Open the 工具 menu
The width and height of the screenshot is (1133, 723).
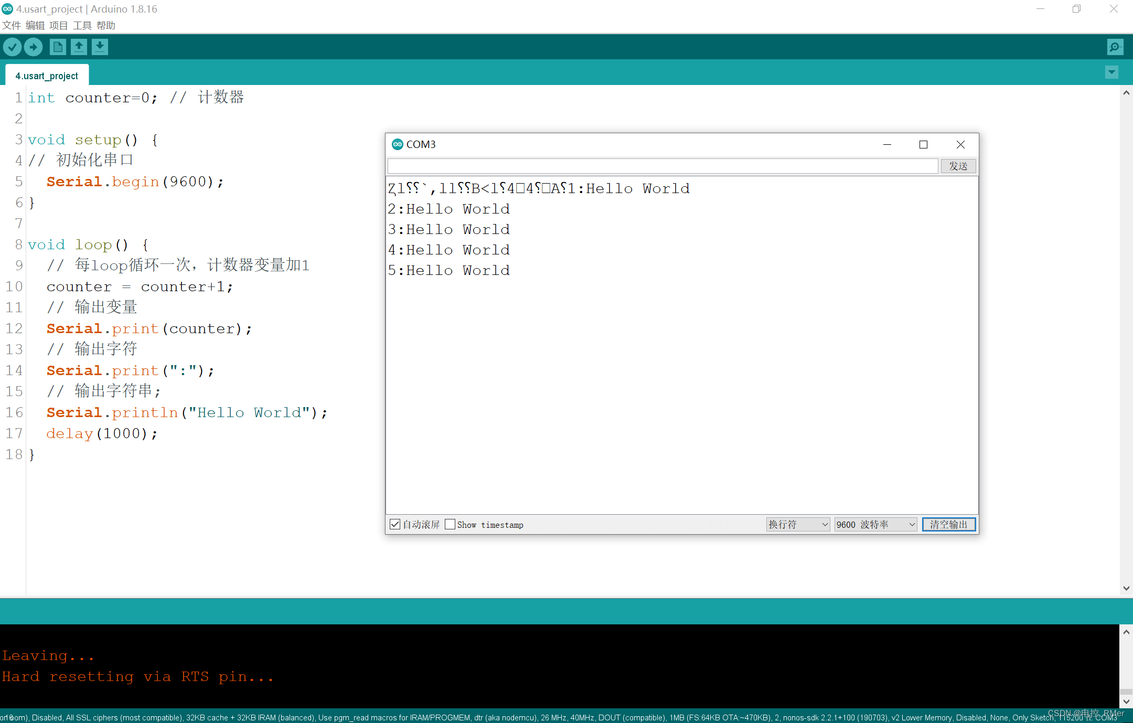pyautogui.click(x=82, y=25)
